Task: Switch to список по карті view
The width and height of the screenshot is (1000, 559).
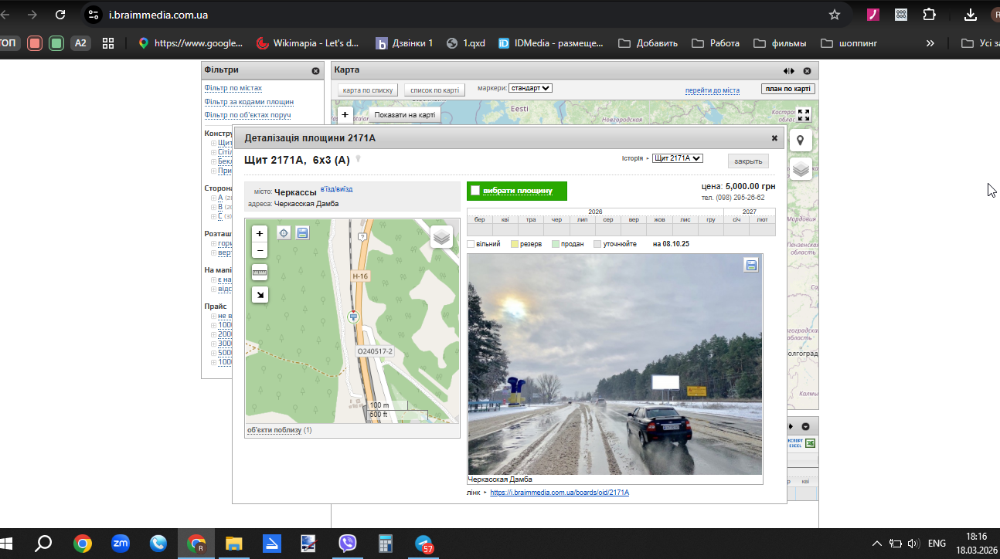Action: pos(434,90)
